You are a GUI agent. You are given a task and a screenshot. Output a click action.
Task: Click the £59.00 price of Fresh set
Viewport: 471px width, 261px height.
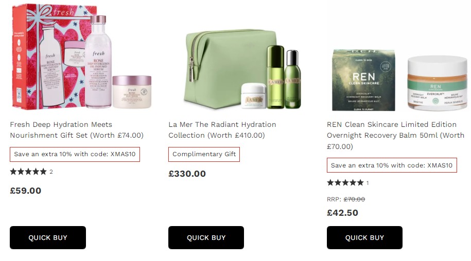(x=26, y=191)
